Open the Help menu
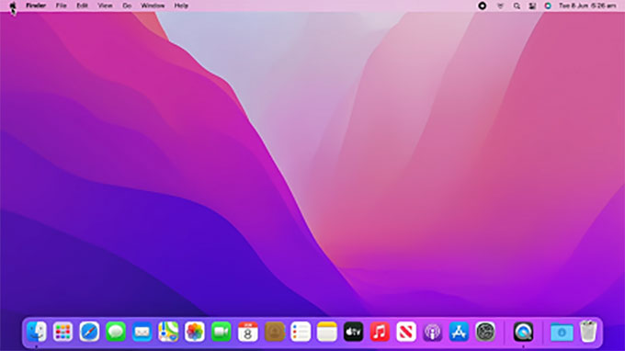This screenshot has width=625, height=351. pos(181,6)
